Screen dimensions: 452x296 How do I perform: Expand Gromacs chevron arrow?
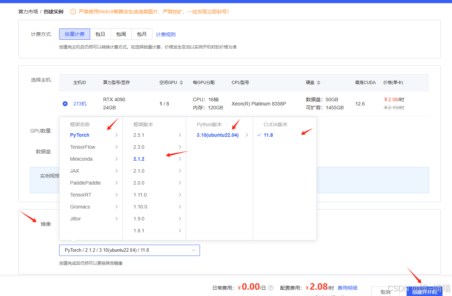(x=117, y=207)
